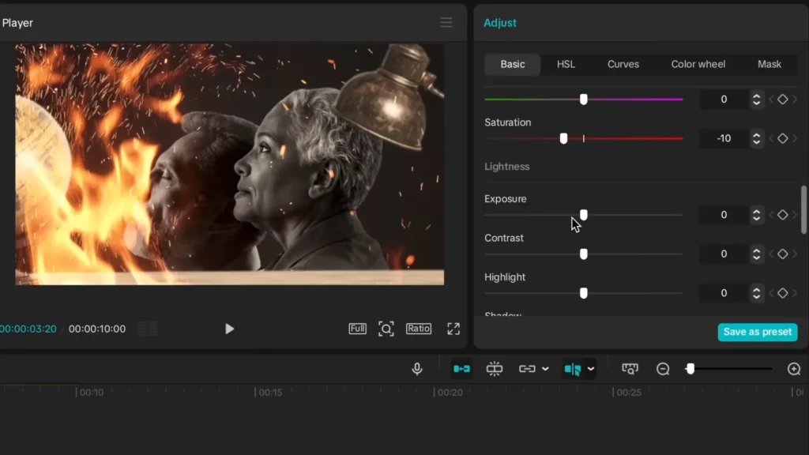Click the Exposure value stepper arrows
The image size is (809, 455).
tap(756, 215)
